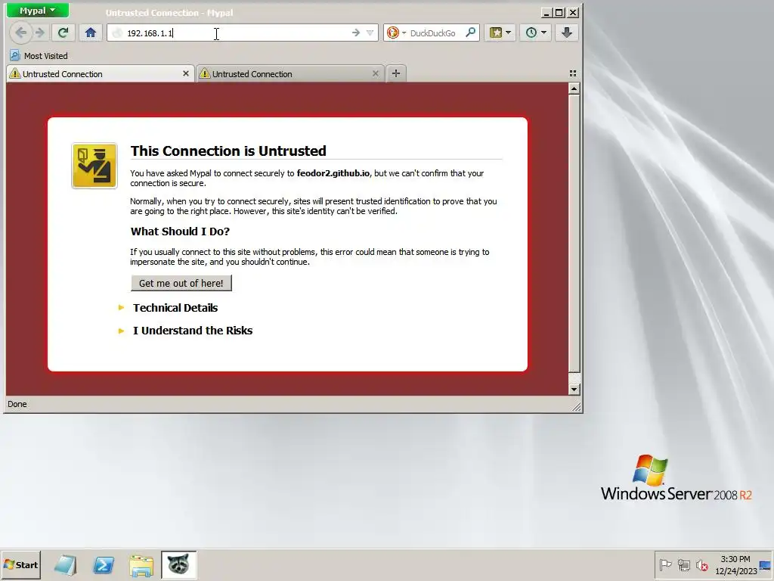Go back to the previous page
Image resolution: width=774 pixels, height=581 pixels.
tap(20, 33)
